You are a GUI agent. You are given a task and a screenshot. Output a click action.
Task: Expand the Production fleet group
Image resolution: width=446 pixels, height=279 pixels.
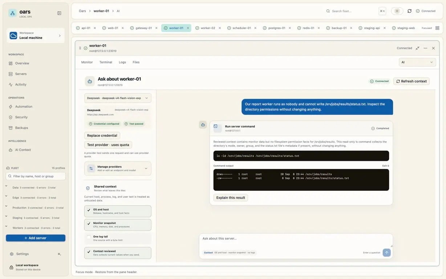click(x=6, y=206)
